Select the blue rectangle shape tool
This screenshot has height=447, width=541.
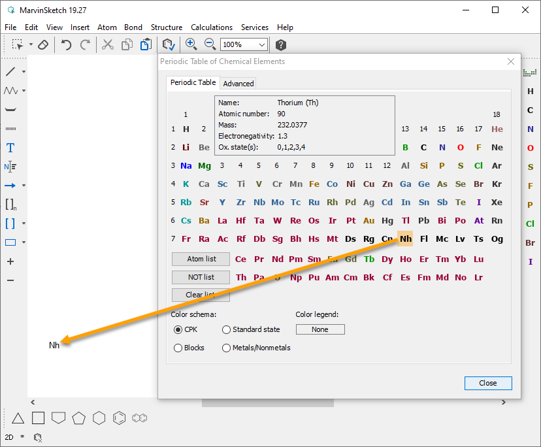point(10,242)
